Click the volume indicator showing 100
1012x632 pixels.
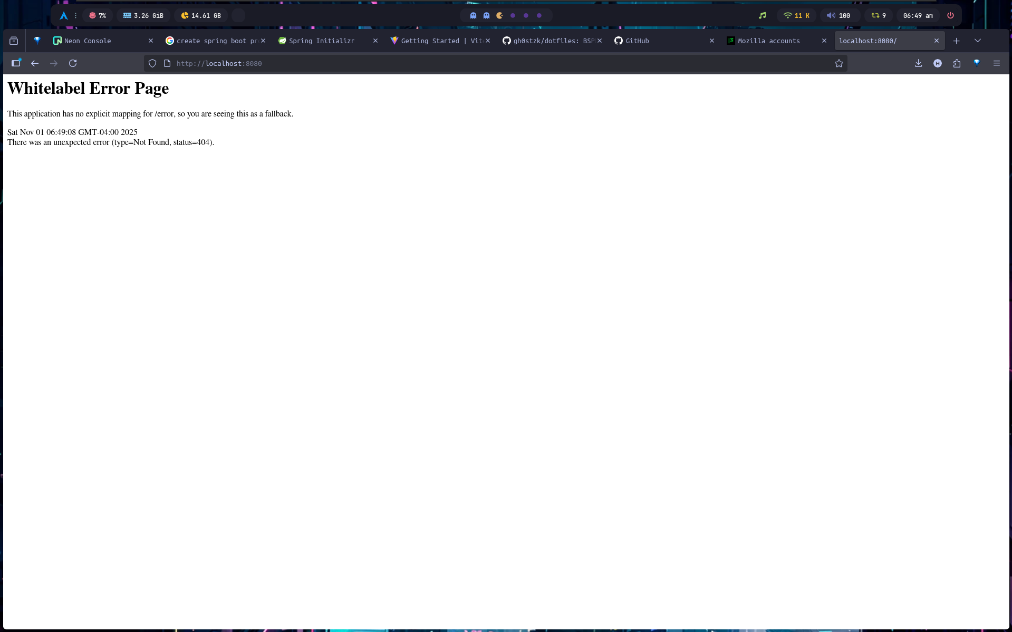(838, 15)
